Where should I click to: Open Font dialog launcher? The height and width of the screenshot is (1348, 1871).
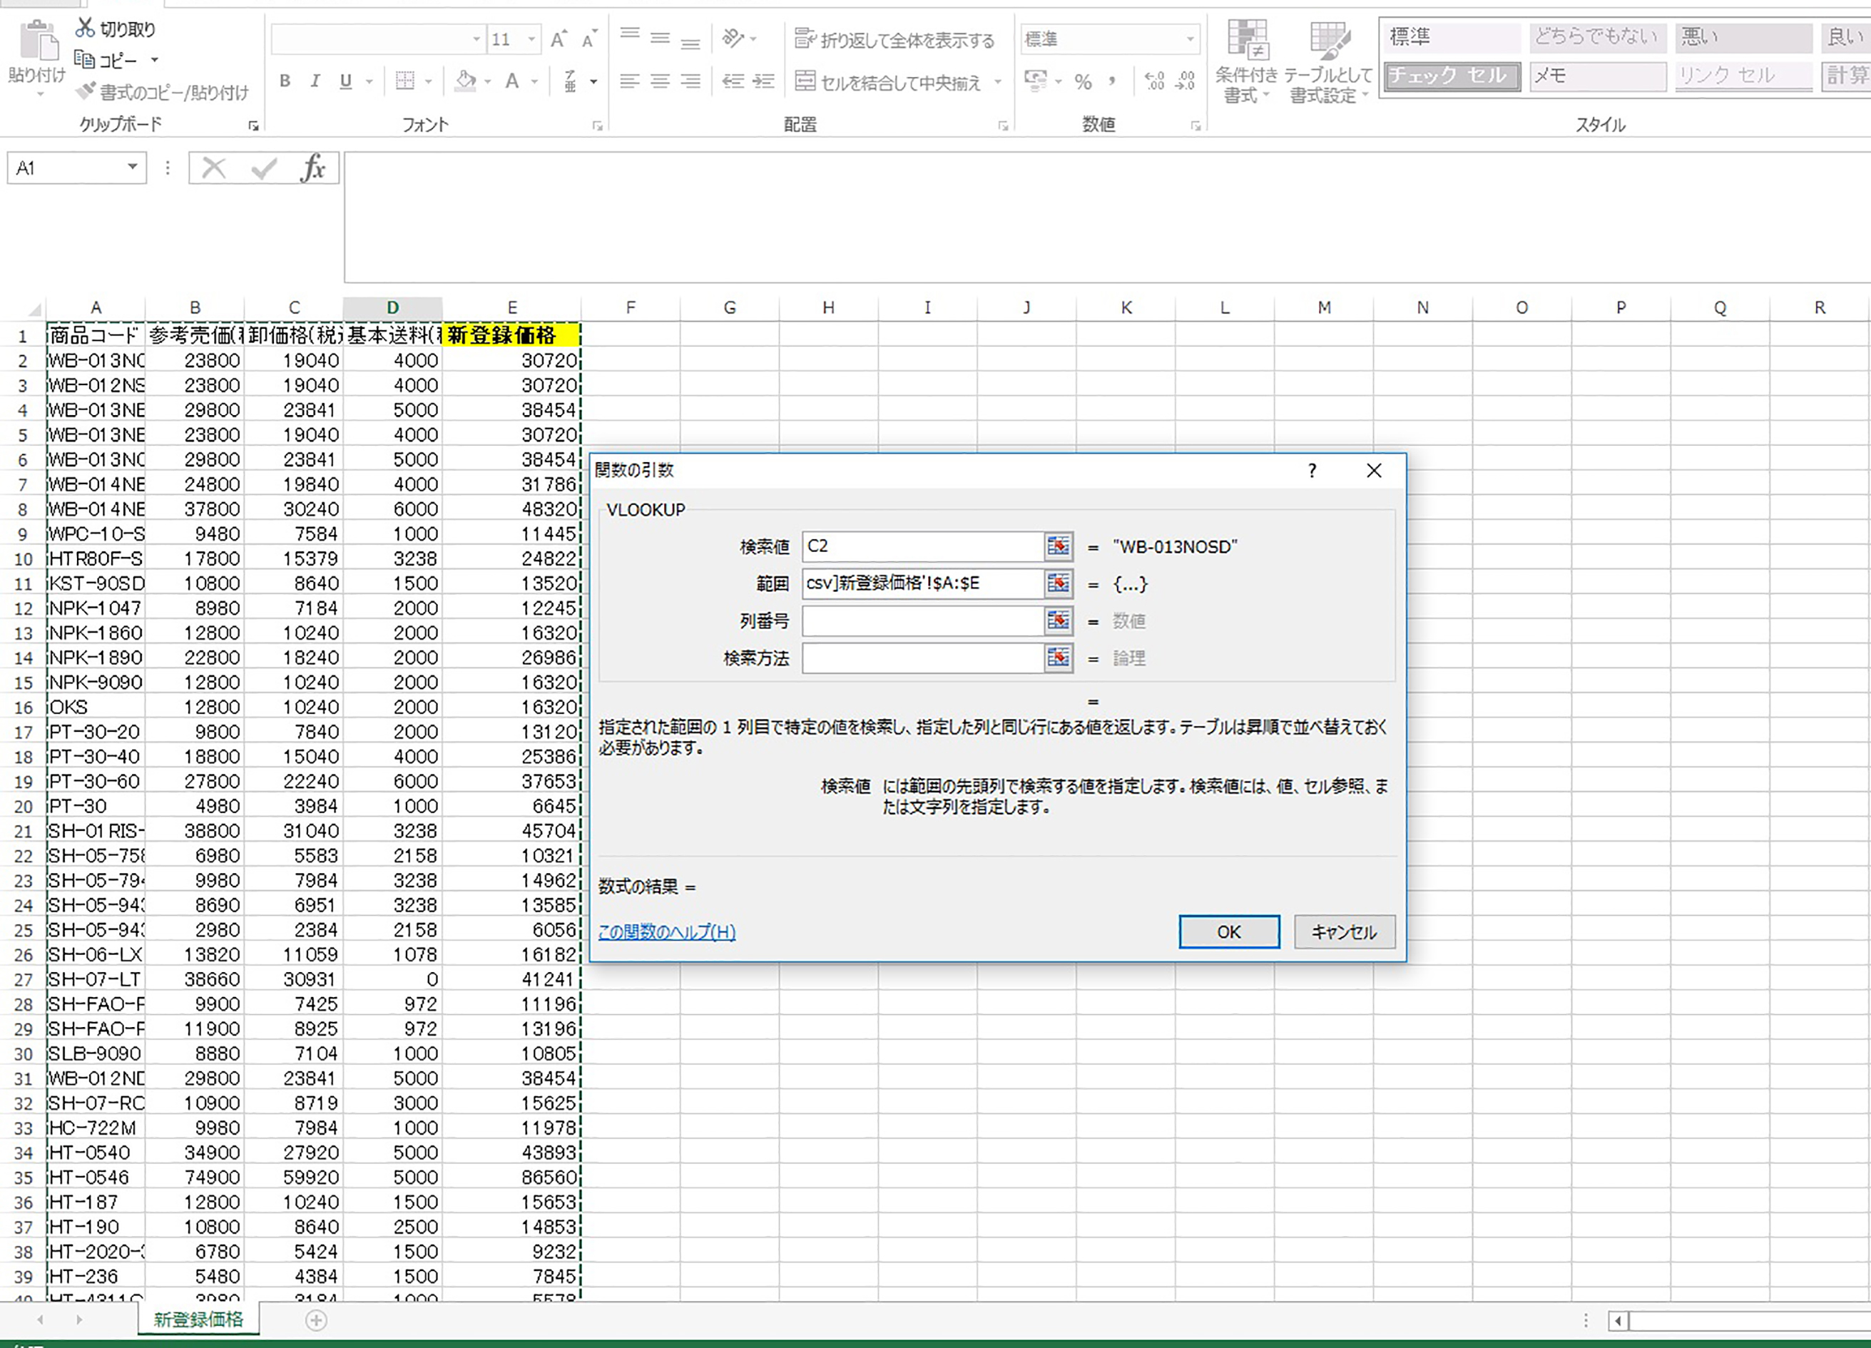(x=597, y=126)
